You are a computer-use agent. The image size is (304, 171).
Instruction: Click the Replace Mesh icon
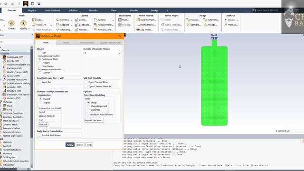[95, 25]
